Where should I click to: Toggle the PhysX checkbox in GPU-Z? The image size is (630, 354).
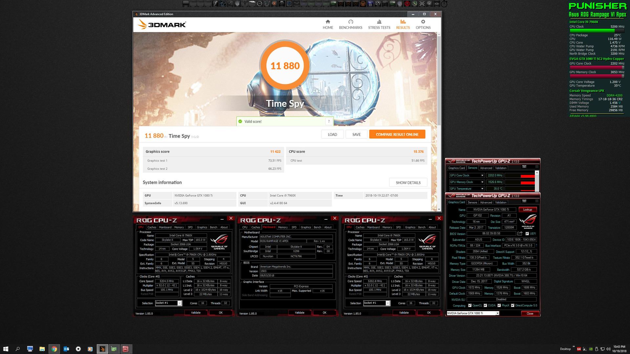[x=499, y=305]
